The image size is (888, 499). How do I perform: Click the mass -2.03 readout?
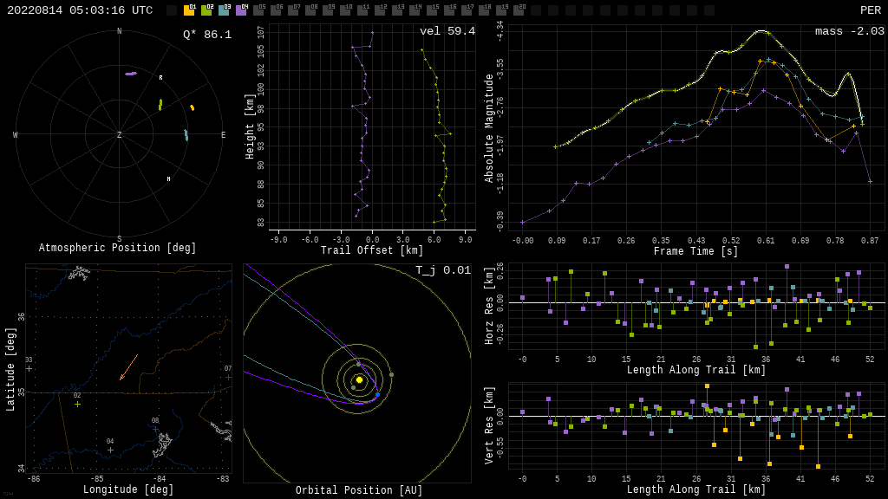coord(849,31)
